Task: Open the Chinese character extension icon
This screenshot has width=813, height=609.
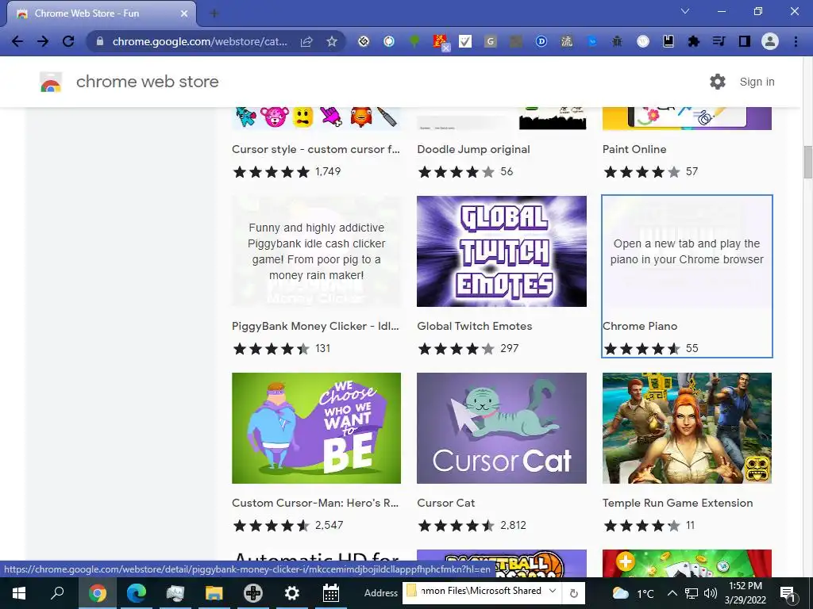Action: (x=567, y=41)
